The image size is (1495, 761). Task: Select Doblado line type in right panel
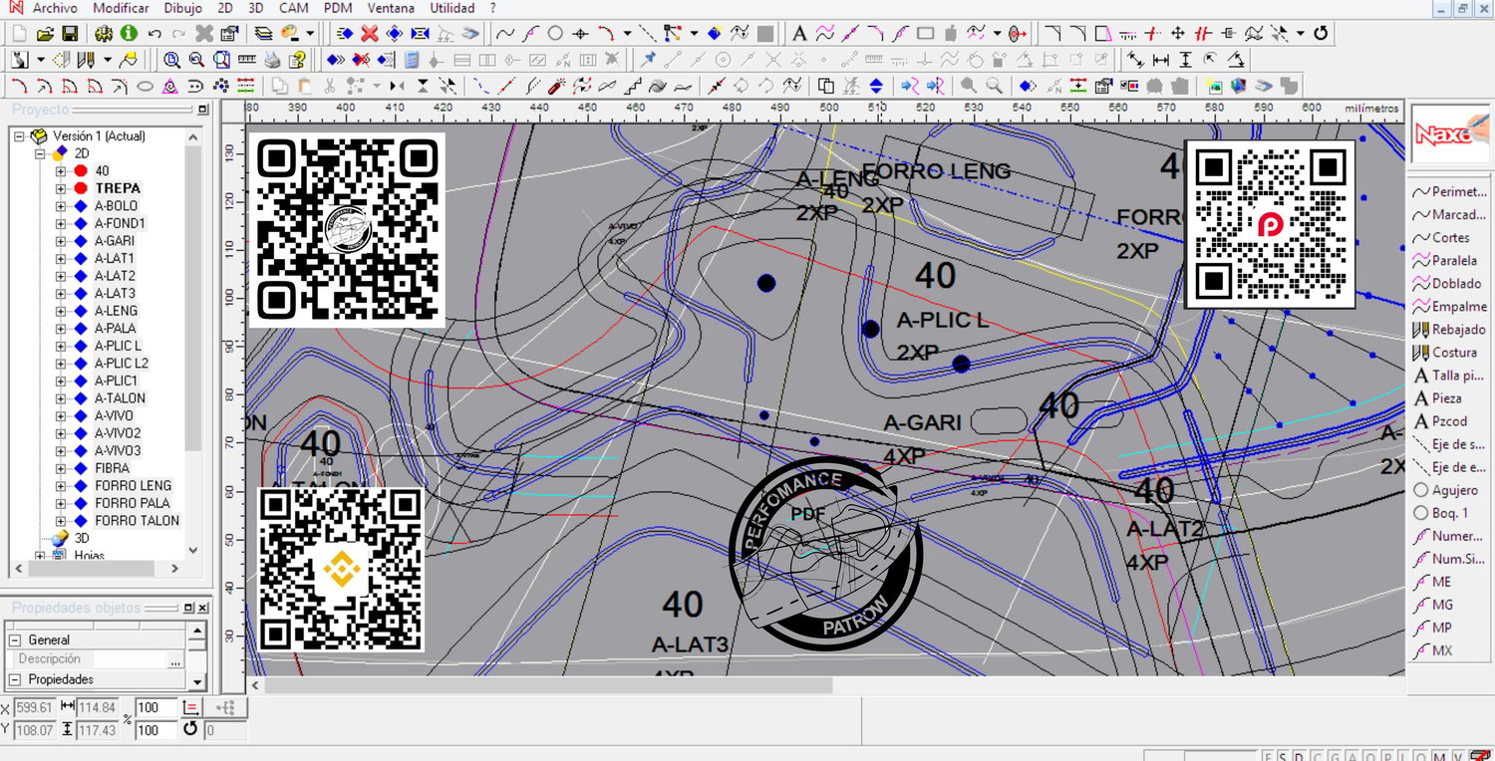tap(1447, 284)
